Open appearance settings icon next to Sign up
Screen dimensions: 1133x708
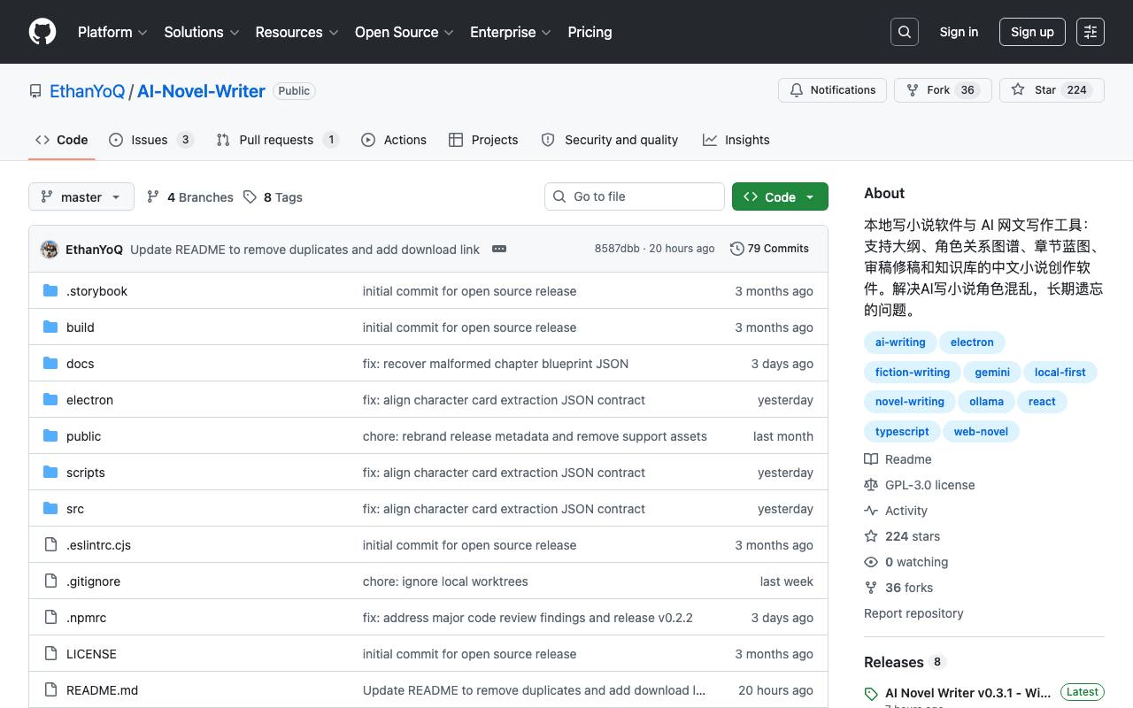click(x=1091, y=32)
